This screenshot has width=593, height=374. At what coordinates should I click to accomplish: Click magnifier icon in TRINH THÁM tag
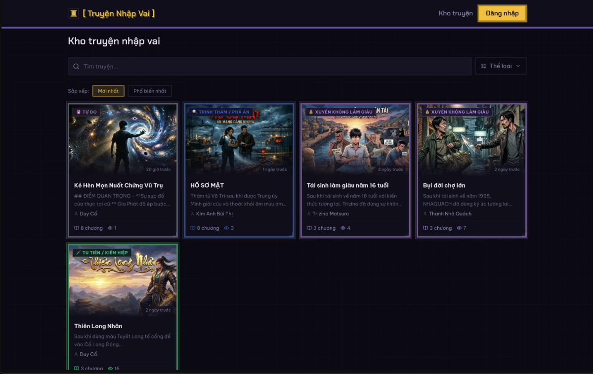[195, 112]
